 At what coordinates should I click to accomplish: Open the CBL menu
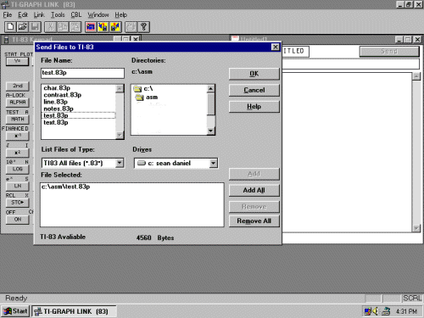[76, 14]
